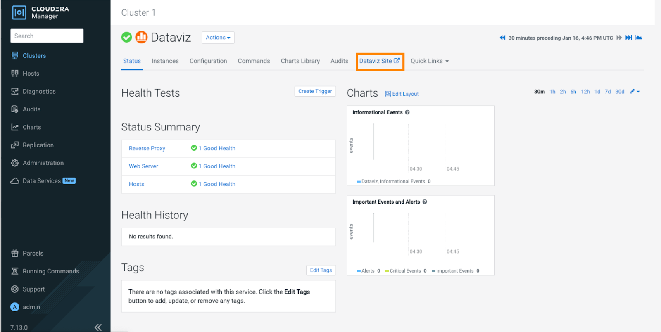
Task: Switch to the Configuration tab
Action: 208,61
